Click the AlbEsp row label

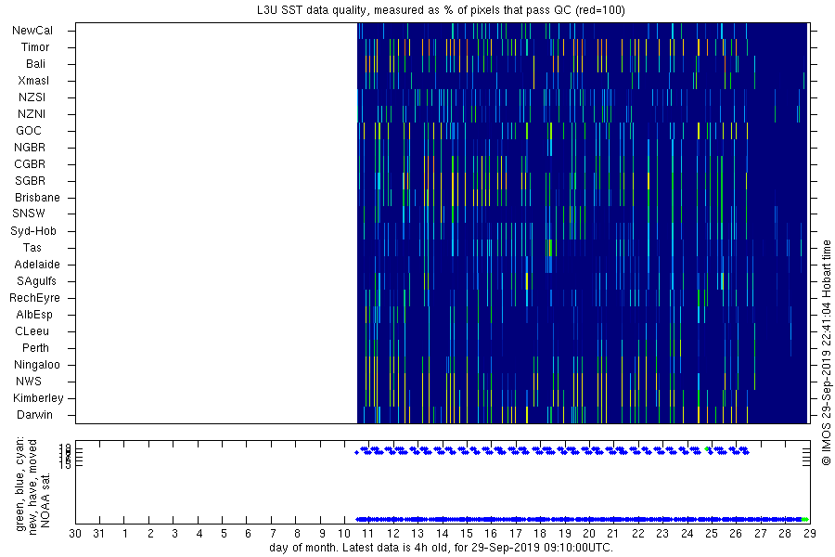[x=34, y=315]
